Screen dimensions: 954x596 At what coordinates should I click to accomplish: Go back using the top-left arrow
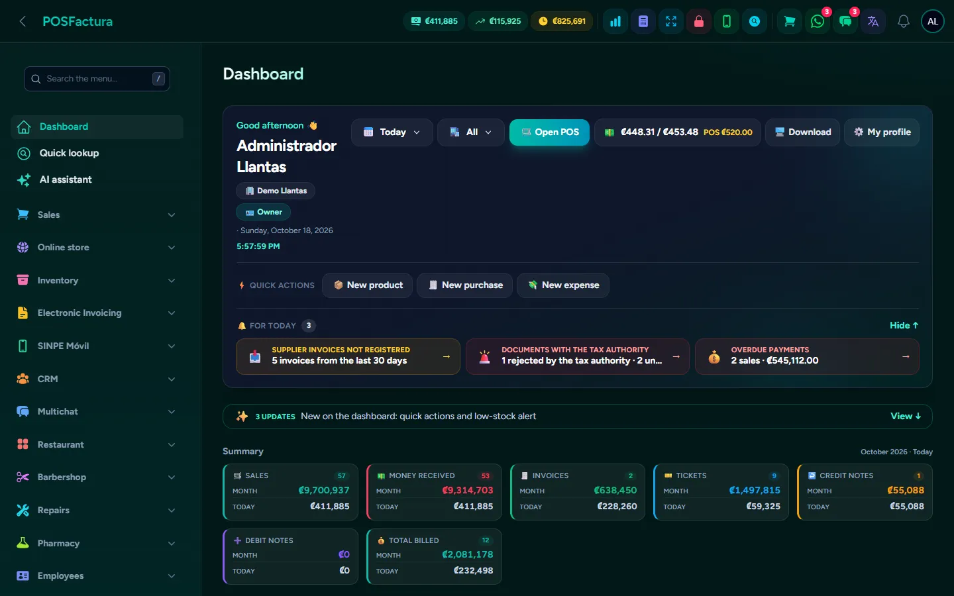[23, 21]
